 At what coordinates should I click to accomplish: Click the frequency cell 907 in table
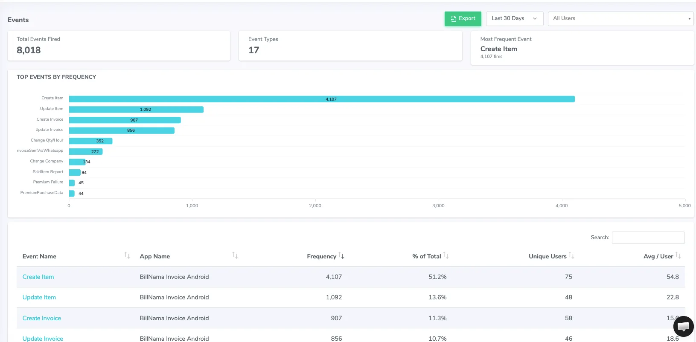[x=336, y=318]
